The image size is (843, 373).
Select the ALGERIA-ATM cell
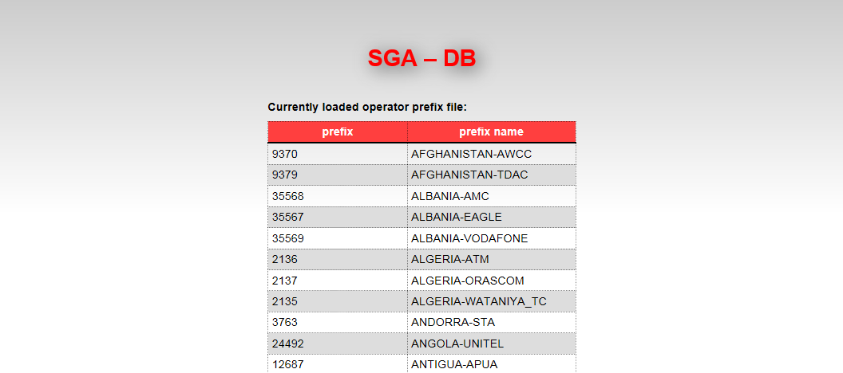[x=492, y=259]
